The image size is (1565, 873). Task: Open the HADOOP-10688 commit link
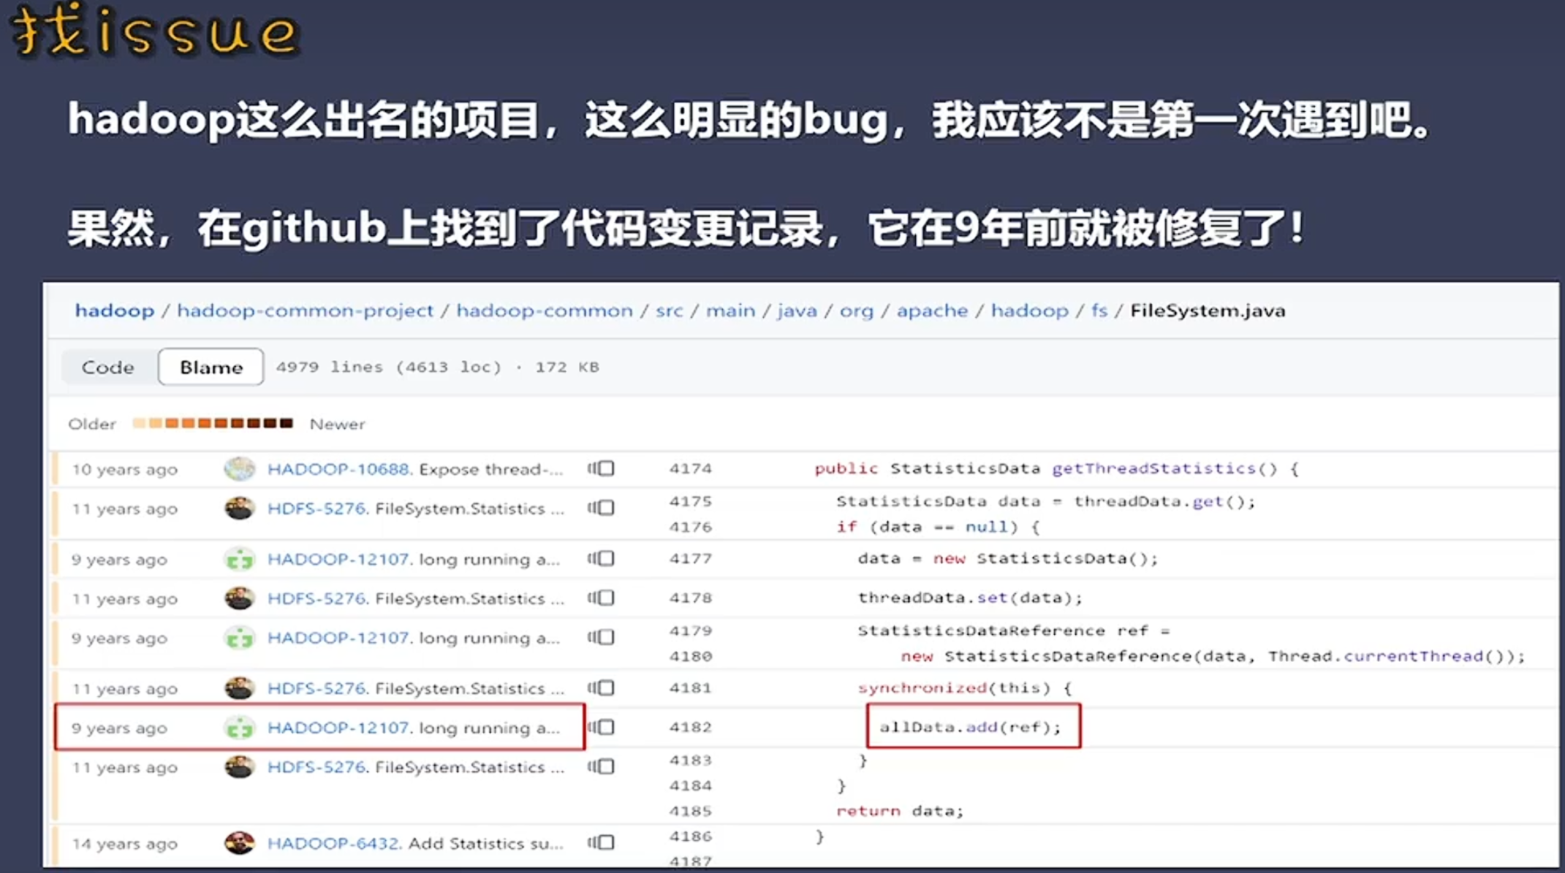pos(338,469)
